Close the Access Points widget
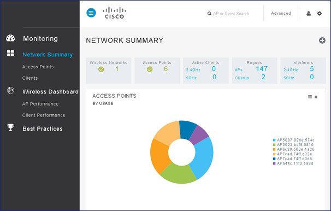 click(316, 97)
